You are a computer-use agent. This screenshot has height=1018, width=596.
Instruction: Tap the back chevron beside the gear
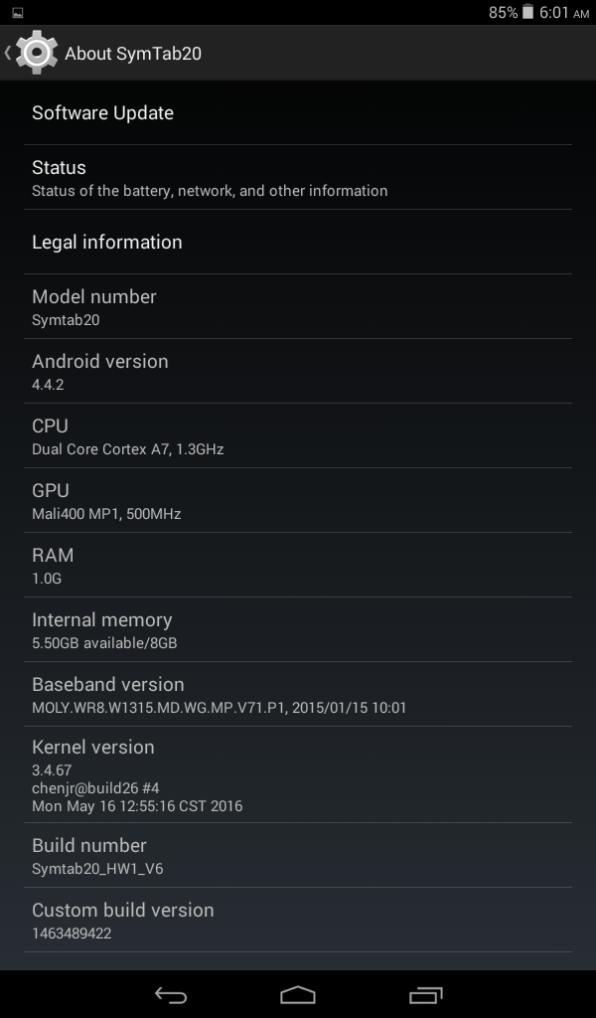point(8,53)
